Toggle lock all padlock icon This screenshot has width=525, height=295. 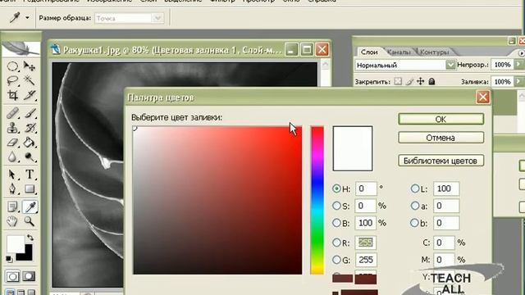(432, 81)
